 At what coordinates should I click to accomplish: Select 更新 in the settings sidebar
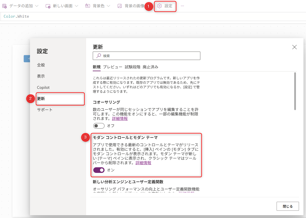coord(60,99)
